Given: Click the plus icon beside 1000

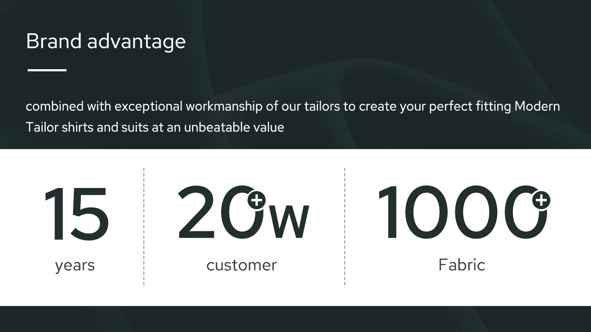Looking at the screenshot, I should point(541,200).
